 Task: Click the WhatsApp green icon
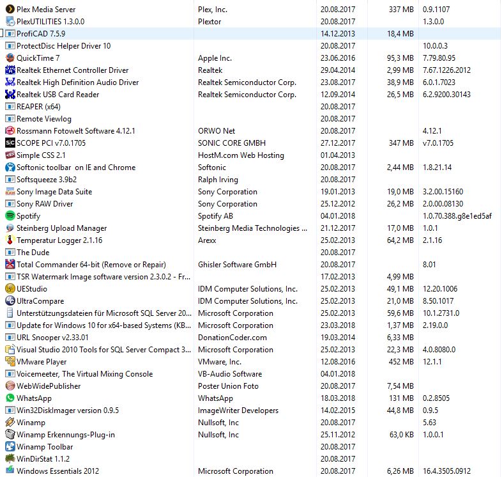coord(10,398)
